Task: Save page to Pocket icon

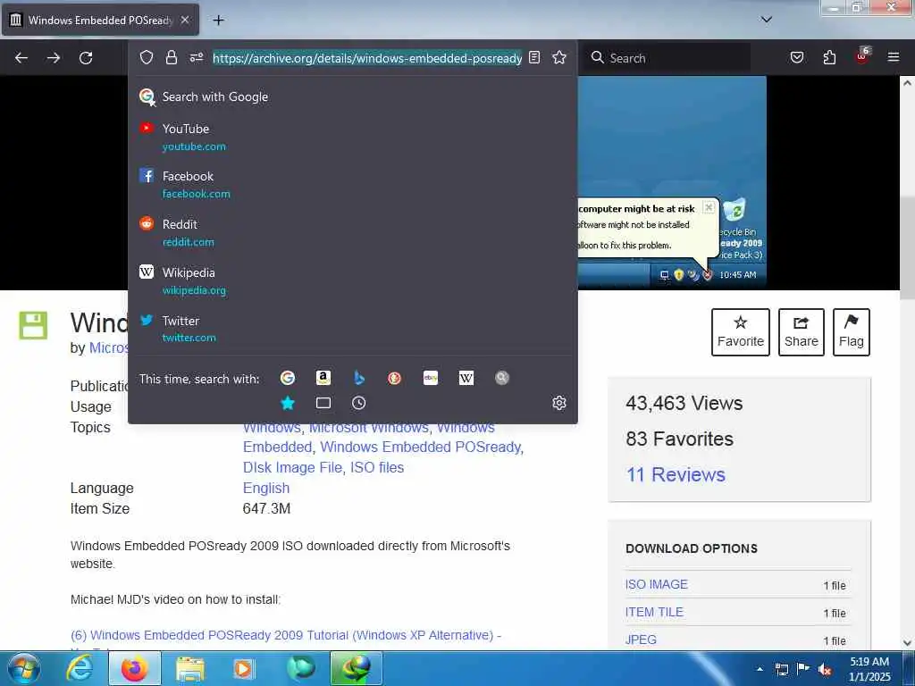Action: click(797, 57)
